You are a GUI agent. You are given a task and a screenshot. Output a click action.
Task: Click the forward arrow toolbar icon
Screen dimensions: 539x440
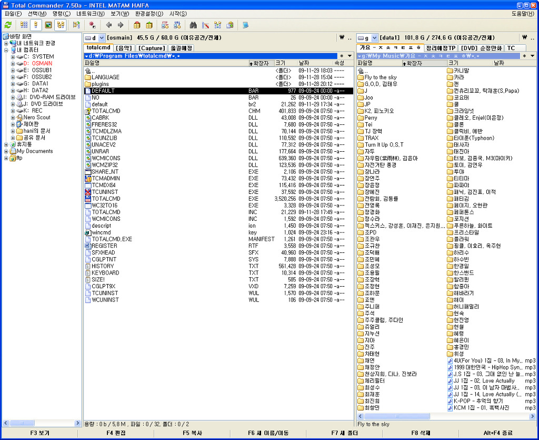coord(121,25)
